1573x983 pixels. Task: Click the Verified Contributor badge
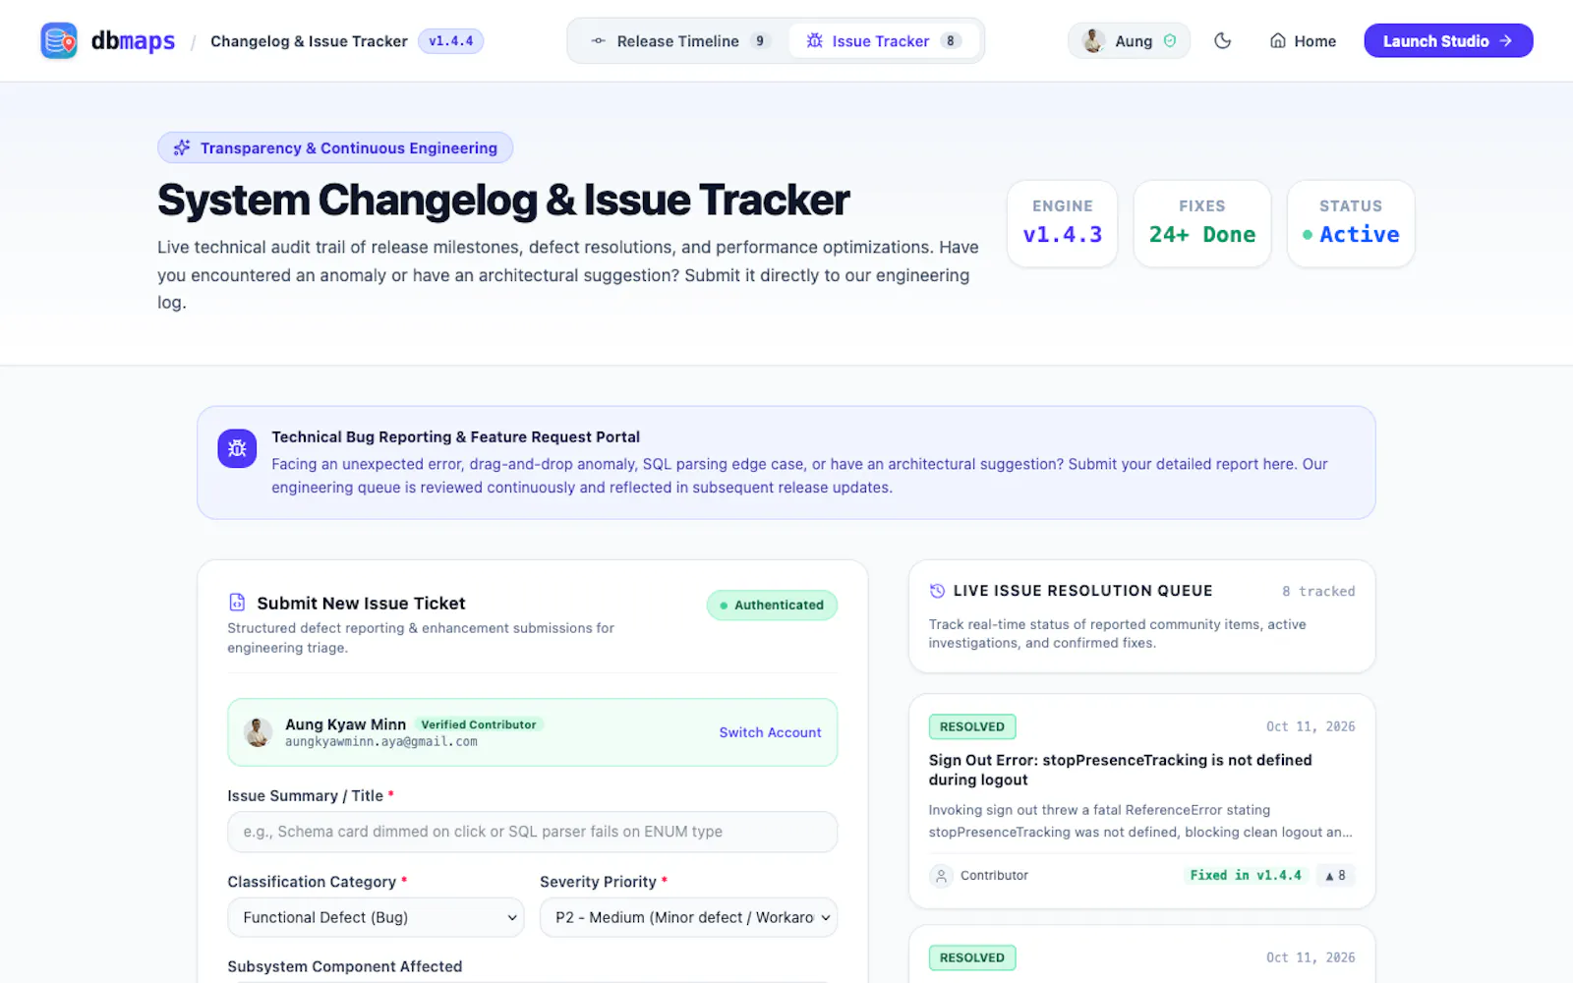tap(479, 724)
